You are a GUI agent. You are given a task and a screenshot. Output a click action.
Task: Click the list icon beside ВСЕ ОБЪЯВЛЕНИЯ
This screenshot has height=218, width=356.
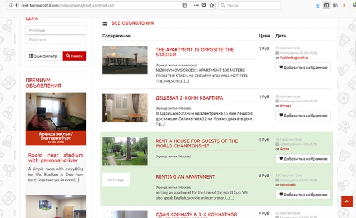point(105,23)
